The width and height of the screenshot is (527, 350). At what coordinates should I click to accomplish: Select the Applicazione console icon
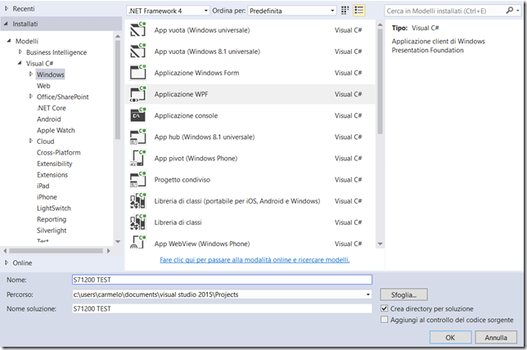point(137,115)
